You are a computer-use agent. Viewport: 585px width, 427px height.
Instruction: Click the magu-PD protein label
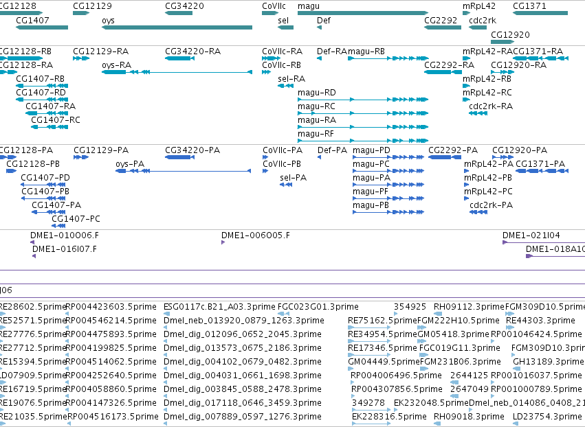[371, 150]
